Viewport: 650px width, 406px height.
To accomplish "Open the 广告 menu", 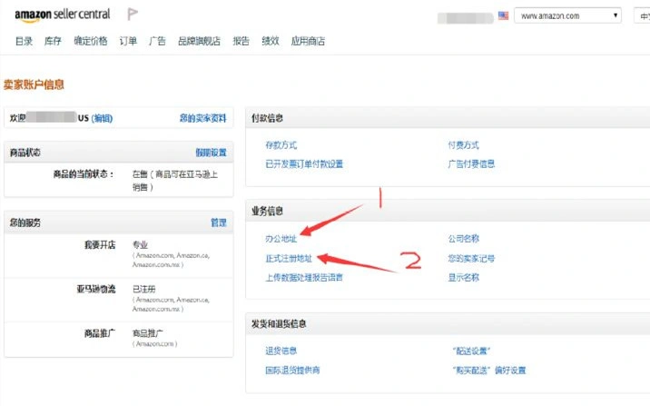I will 157,41.
